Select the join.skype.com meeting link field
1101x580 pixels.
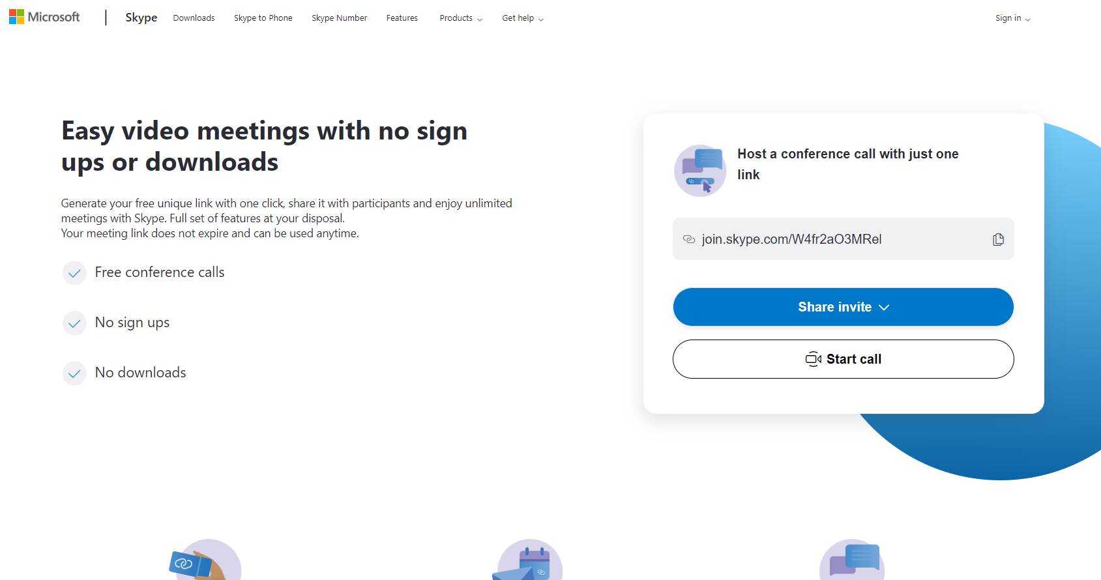tap(844, 239)
